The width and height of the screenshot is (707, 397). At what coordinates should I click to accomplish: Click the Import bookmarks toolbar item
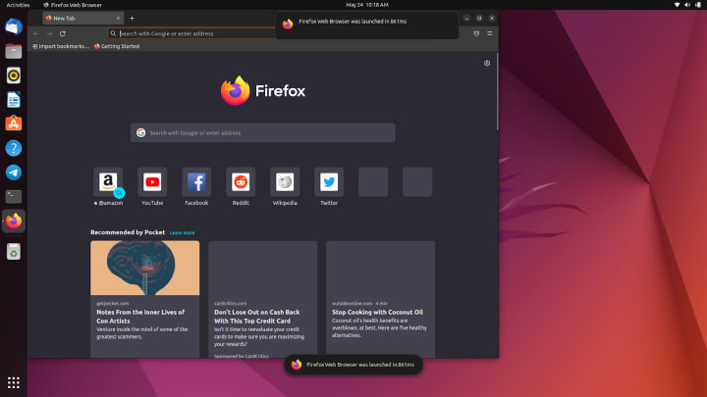click(61, 46)
